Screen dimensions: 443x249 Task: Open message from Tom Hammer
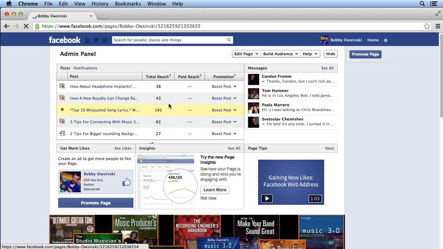(x=293, y=93)
